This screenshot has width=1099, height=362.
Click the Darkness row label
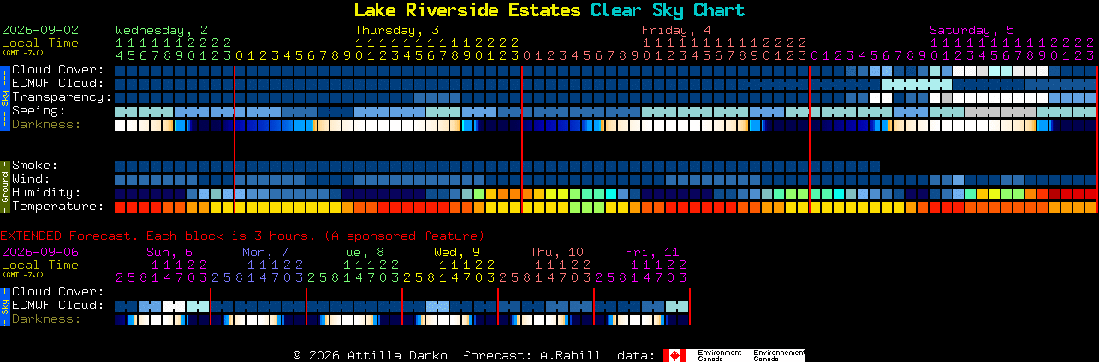[46, 124]
